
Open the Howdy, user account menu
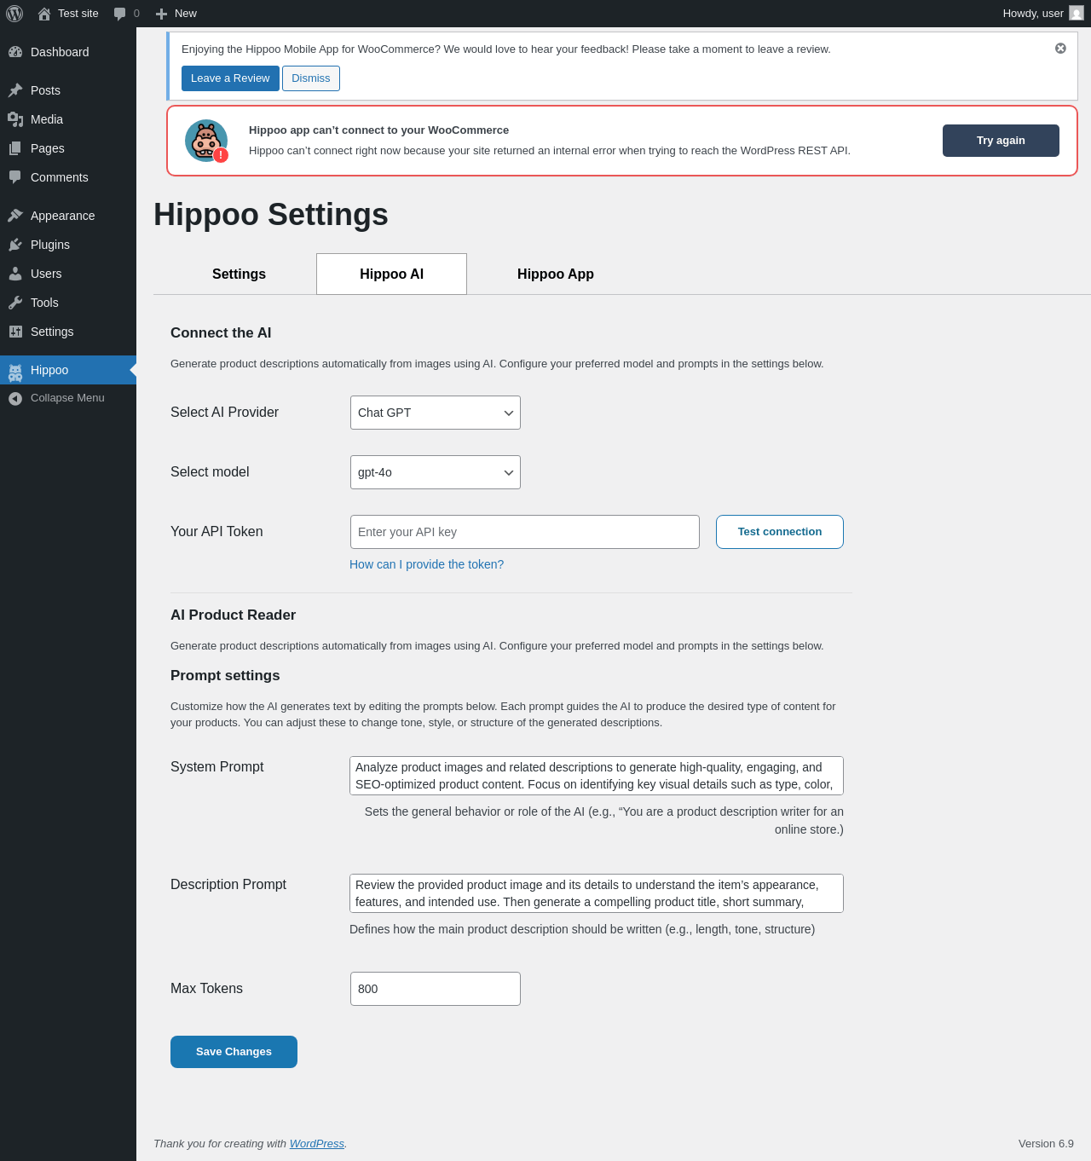1042,14
